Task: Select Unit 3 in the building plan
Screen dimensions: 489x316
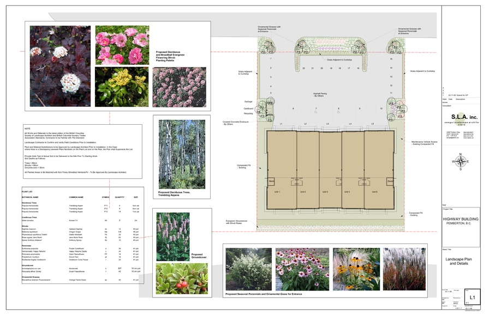Action: (325, 192)
